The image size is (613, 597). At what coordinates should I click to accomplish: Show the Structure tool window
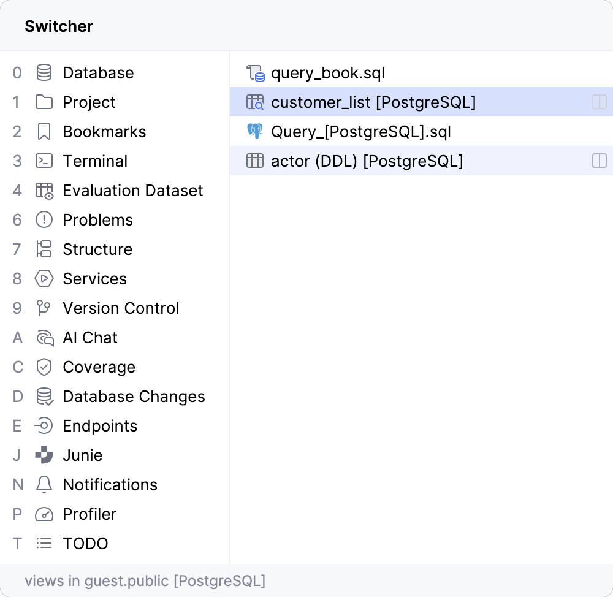point(97,249)
